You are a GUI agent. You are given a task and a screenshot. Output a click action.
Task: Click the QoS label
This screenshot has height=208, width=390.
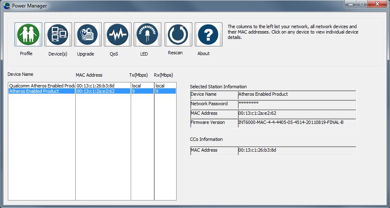[x=114, y=54]
